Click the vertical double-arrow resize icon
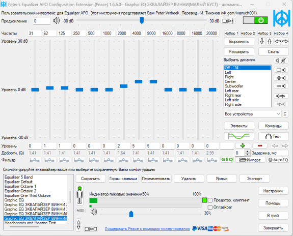The height and width of the screenshot is (236, 293). (78, 225)
